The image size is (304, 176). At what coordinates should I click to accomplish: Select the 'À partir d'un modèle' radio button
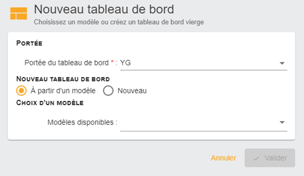point(21,90)
